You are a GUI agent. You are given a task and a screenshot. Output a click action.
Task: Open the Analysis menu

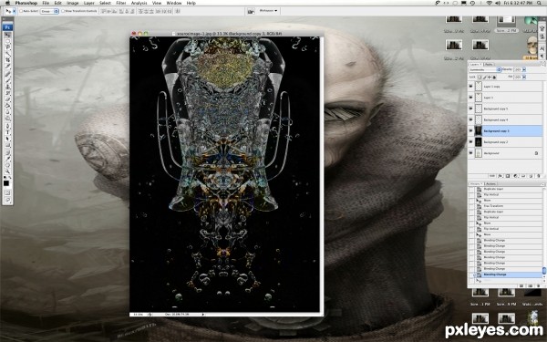139,3
